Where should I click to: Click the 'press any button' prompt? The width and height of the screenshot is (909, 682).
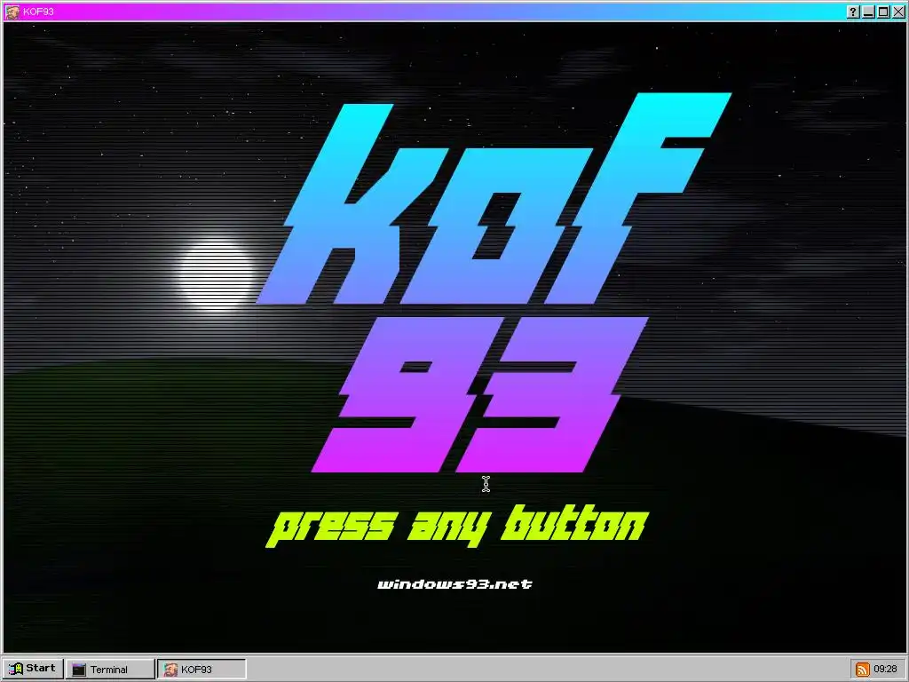point(457,526)
